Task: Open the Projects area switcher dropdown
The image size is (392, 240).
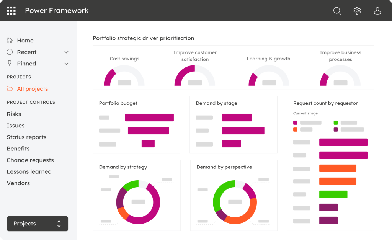Action: (x=38, y=224)
